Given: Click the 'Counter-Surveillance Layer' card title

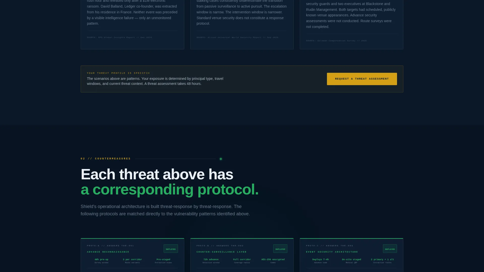Looking at the screenshot, I should coord(222,252).
